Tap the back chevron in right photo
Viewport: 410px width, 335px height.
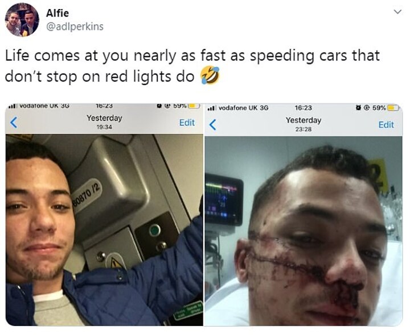(213, 124)
